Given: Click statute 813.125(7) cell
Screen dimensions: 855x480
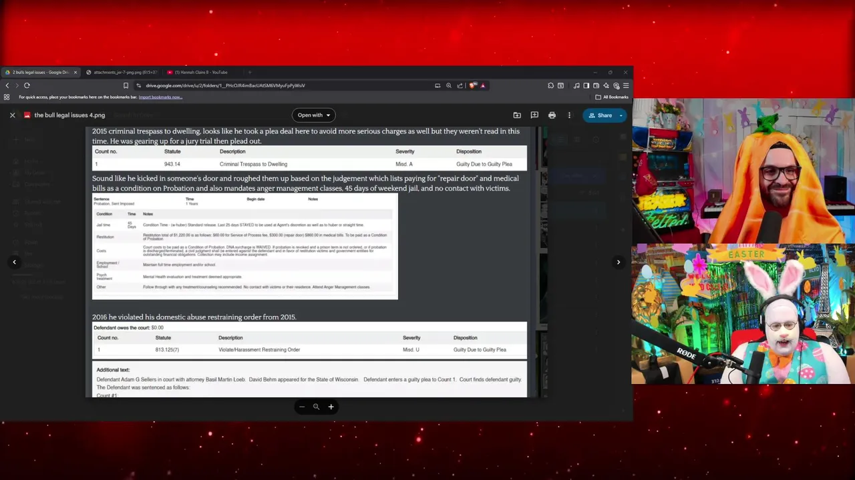Looking at the screenshot, I should (167, 349).
